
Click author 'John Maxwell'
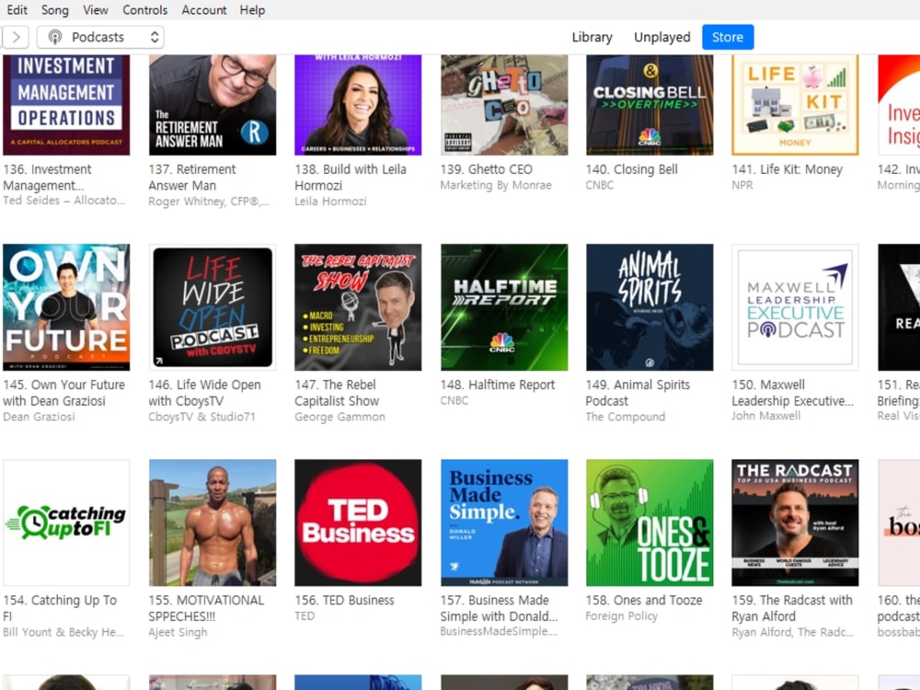(x=765, y=416)
